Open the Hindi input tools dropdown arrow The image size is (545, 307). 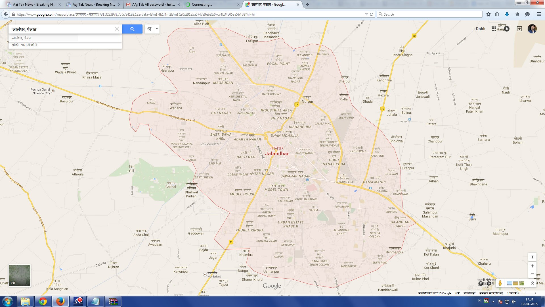pyautogui.click(x=157, y=29)
